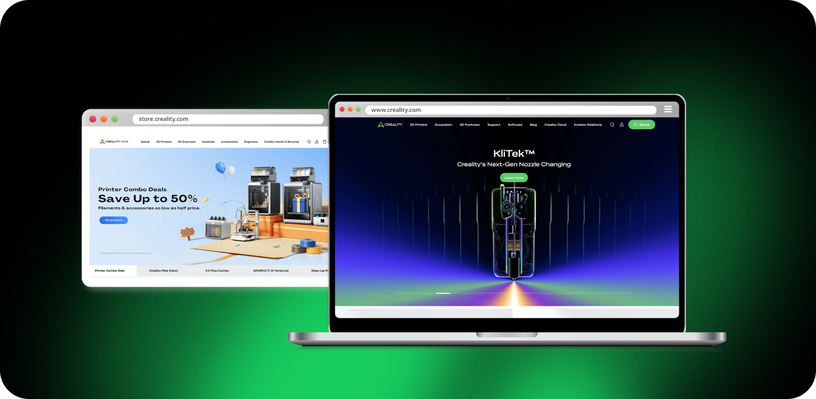Click search icon on creality.com laptop window
This screenshot has height=399, width=816.
coord(612,124)
